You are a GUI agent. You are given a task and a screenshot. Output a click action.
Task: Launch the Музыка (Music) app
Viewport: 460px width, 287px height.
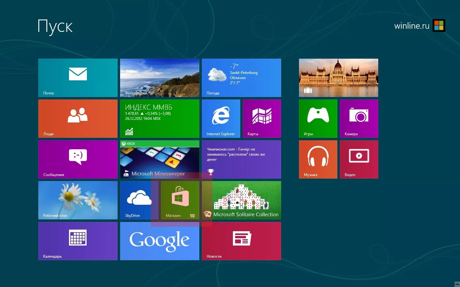[318, 159]
